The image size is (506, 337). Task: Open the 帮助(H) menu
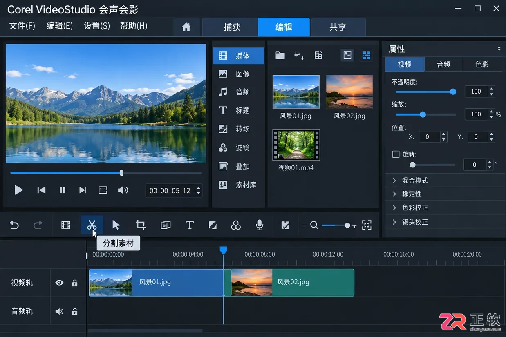coord(134,26)
